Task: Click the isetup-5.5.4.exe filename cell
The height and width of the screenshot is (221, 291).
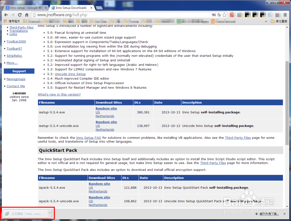Action: coord(66,112)
